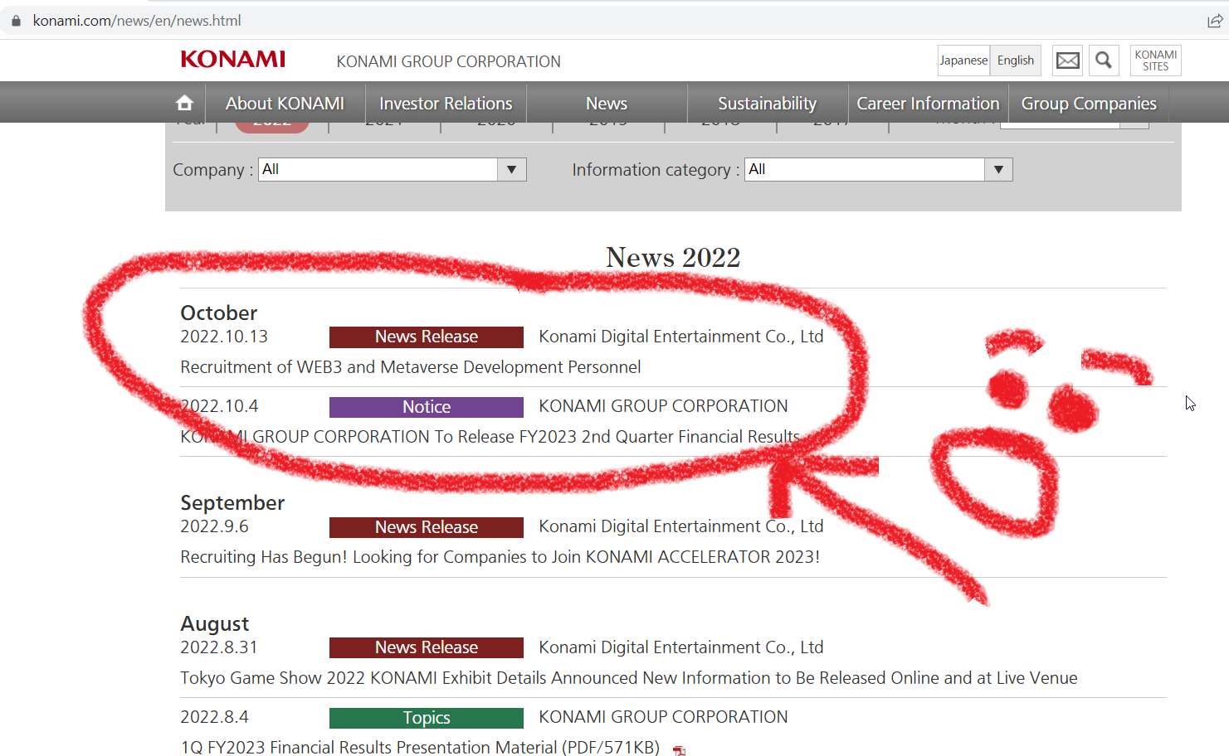Click the October month heading
Screen dimensions: 1229x756
point(219,313)
